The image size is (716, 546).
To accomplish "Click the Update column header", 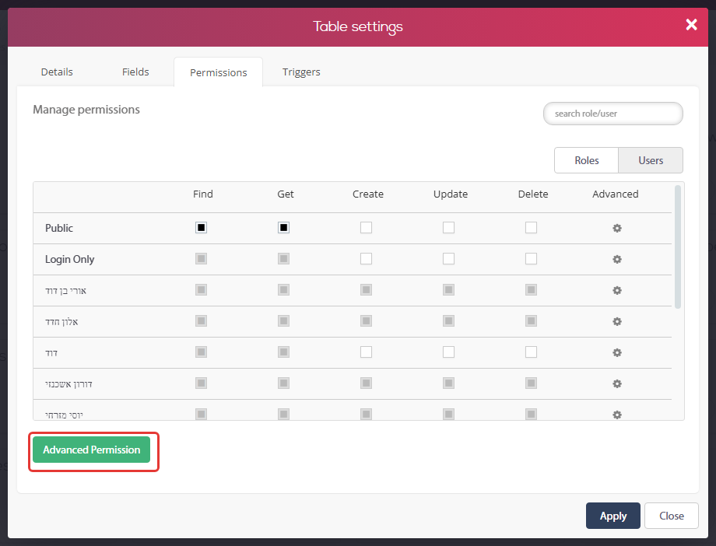I will pyautogui.click(x=451, y=194).
